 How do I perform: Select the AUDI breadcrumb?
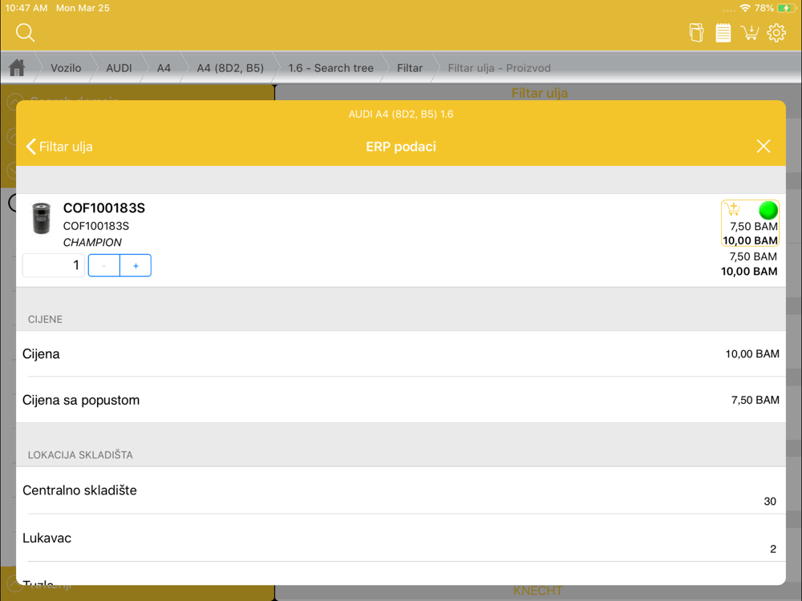(119, 68)
